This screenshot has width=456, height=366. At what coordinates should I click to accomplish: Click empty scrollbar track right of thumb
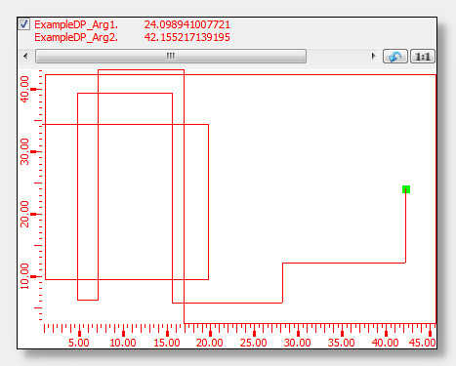(x=337, y=57)
